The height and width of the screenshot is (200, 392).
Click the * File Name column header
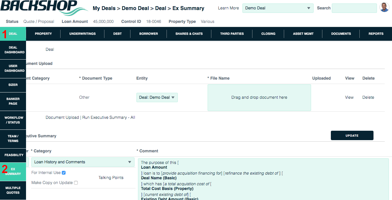point(219,78)
